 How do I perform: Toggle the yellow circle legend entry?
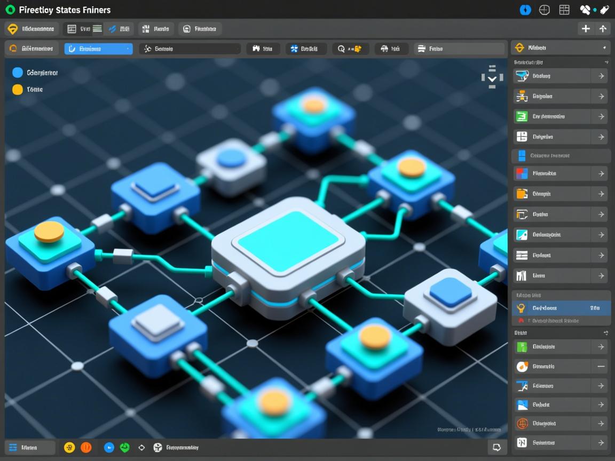pos(18,89)
